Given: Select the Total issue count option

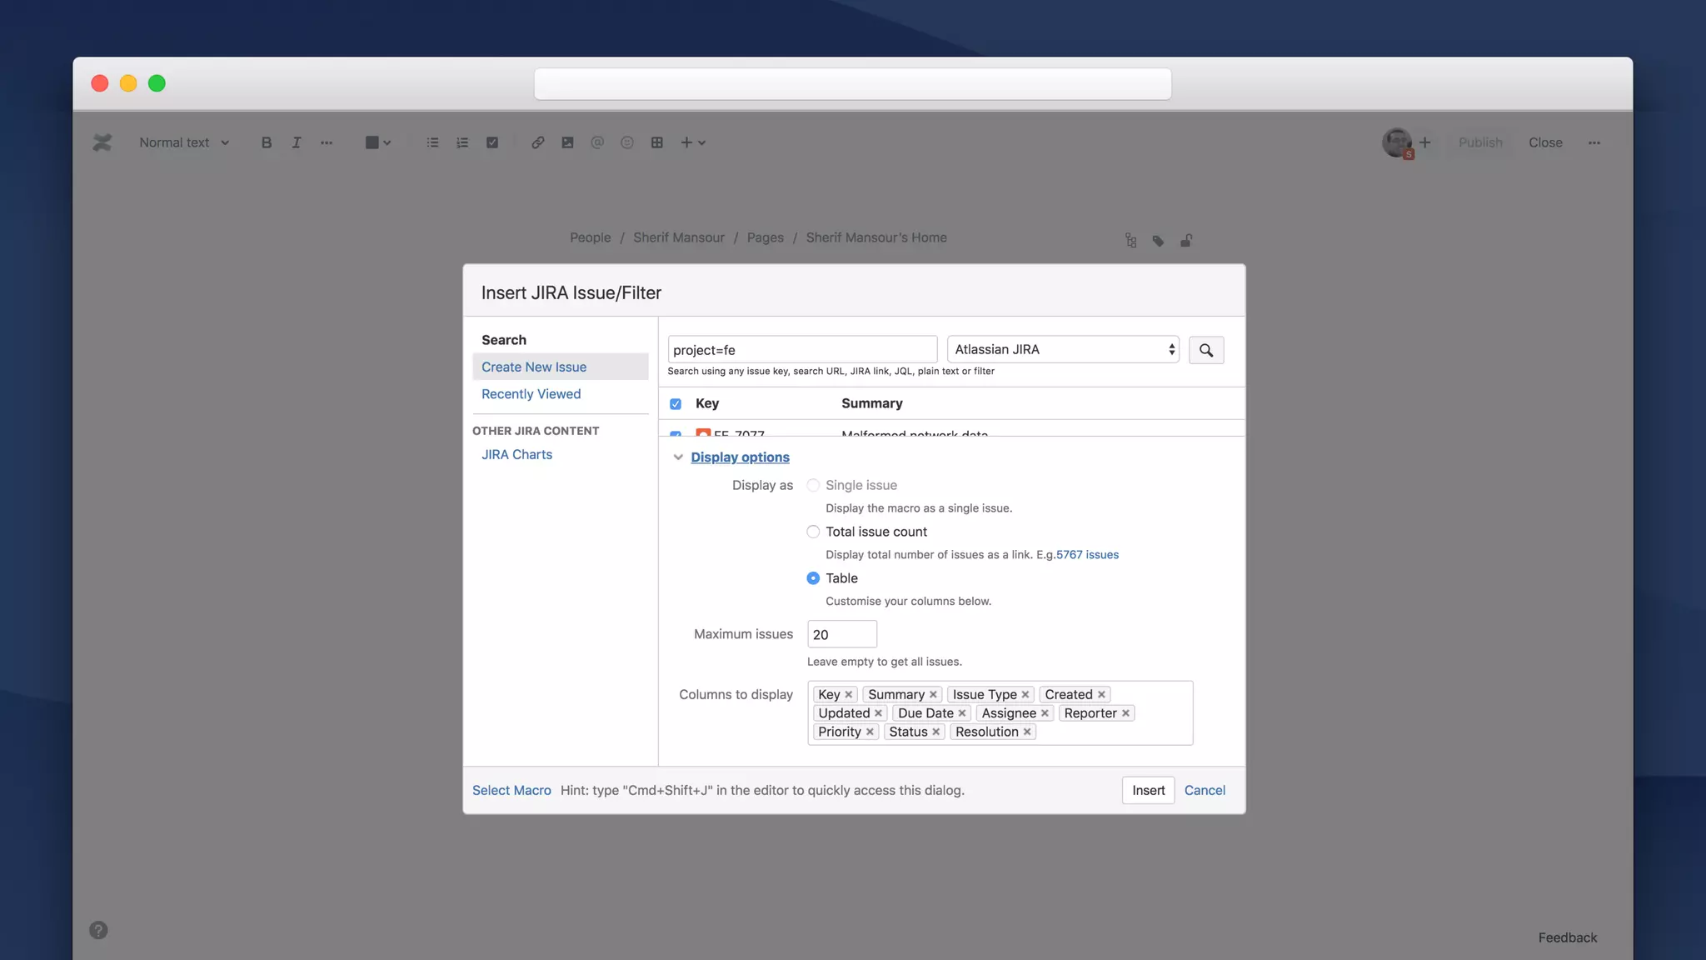Looking at the screenshot, I should click(x=813, y=532).
